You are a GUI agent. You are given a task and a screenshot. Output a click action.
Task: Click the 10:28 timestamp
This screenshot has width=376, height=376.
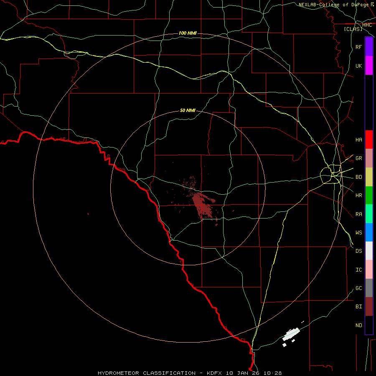273,373
